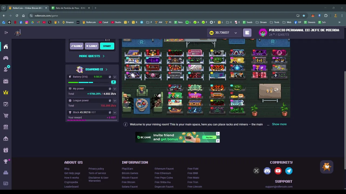Image resolution: width=346 pixels, height=194 pixels.
Task: Open the Discord community icon
Action: click(x=267, y=171)
